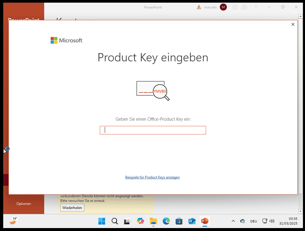
Task: Click the frowning face feedback icon
Action: point(244,7)
